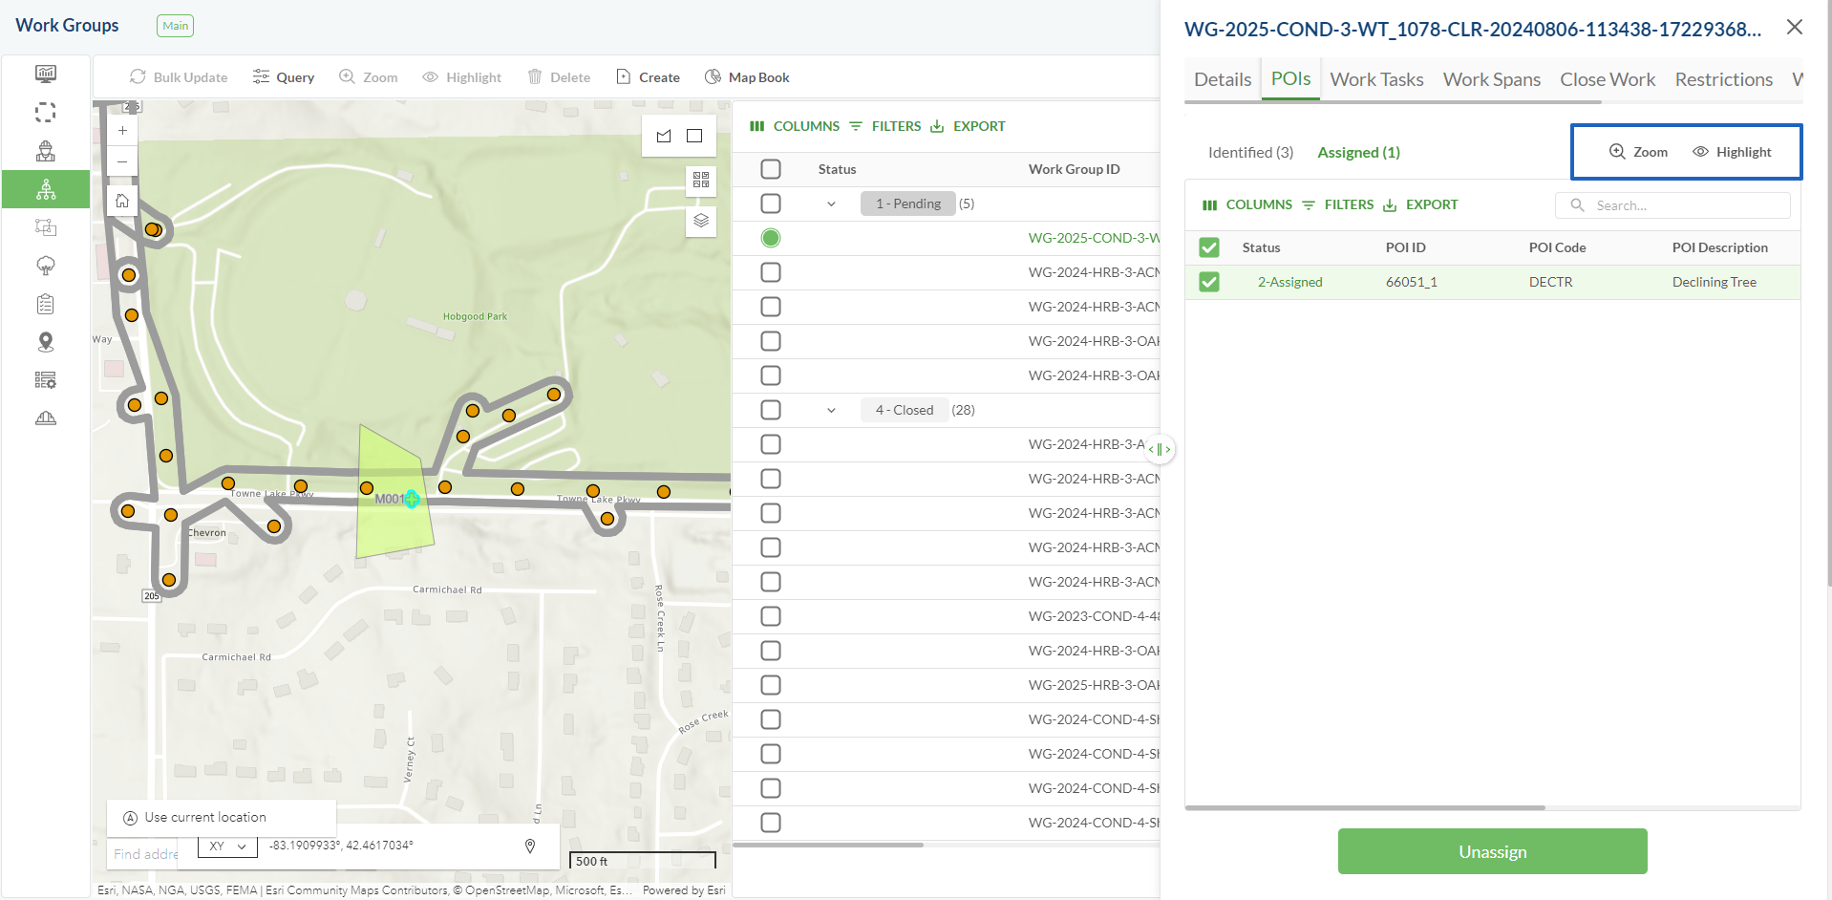Switch to the Identified (3) tab
Screen dimensions: 1832x900
click(x=1250, y=153)
